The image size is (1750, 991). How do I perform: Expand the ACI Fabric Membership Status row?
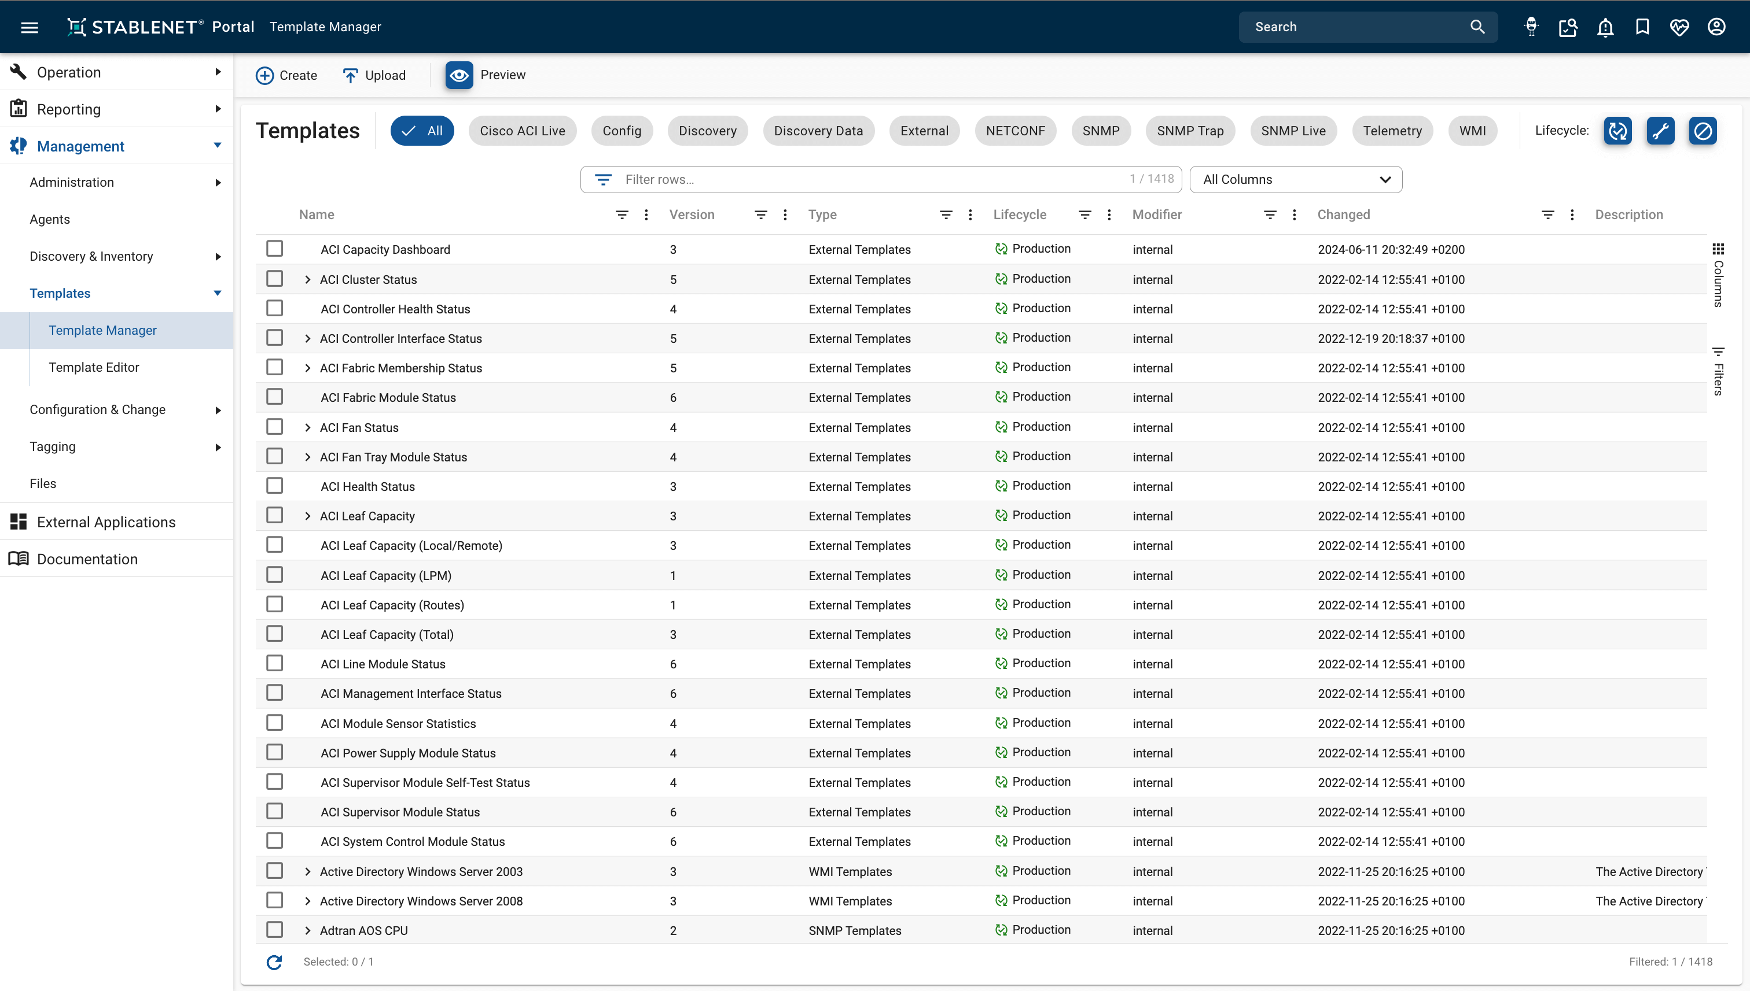pyautogui.click(x=308, y=368)
